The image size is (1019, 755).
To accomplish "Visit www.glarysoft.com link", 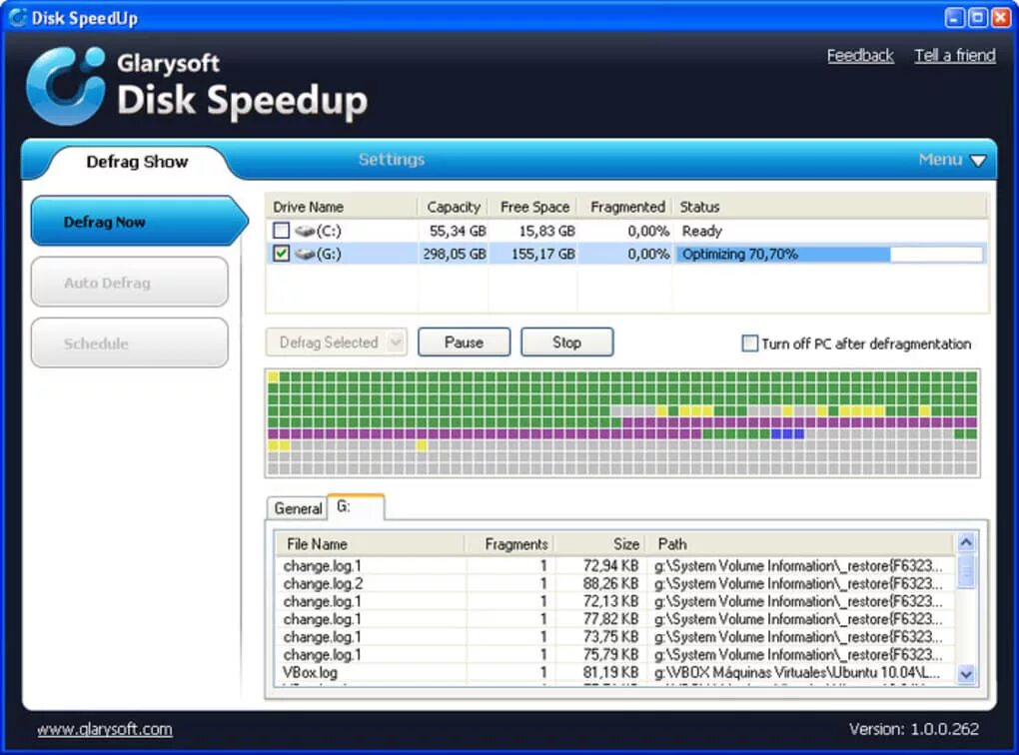I will click(x=105, y=730).
